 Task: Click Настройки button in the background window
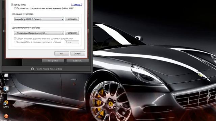(x=53, y=61)
